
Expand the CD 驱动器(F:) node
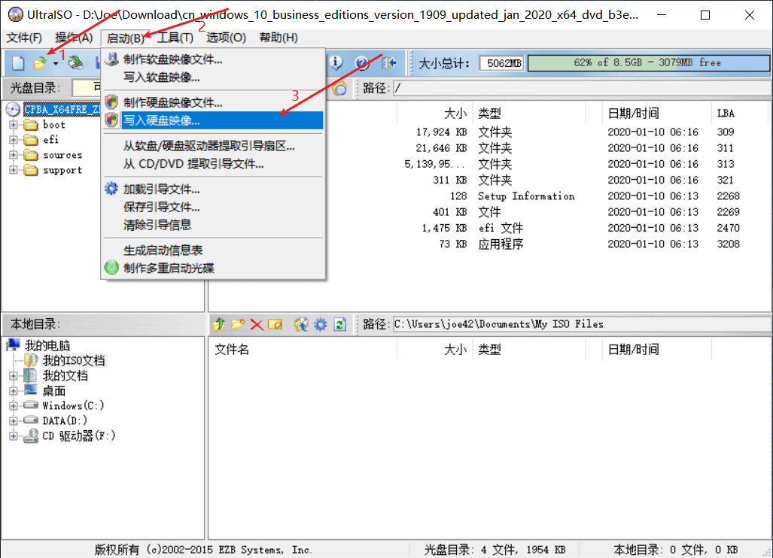[14, 436]
